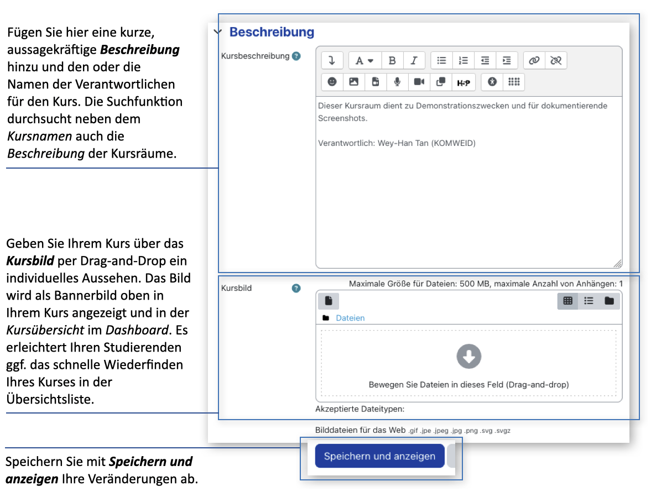Switch file view to icon grid
Viewport: 651px width, 497px height.
pos(567,301)
